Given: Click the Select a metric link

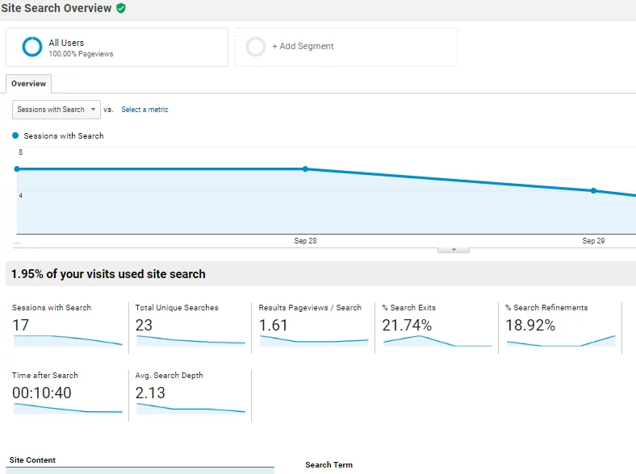Looking at the screenshot, I should click(144, 110).
